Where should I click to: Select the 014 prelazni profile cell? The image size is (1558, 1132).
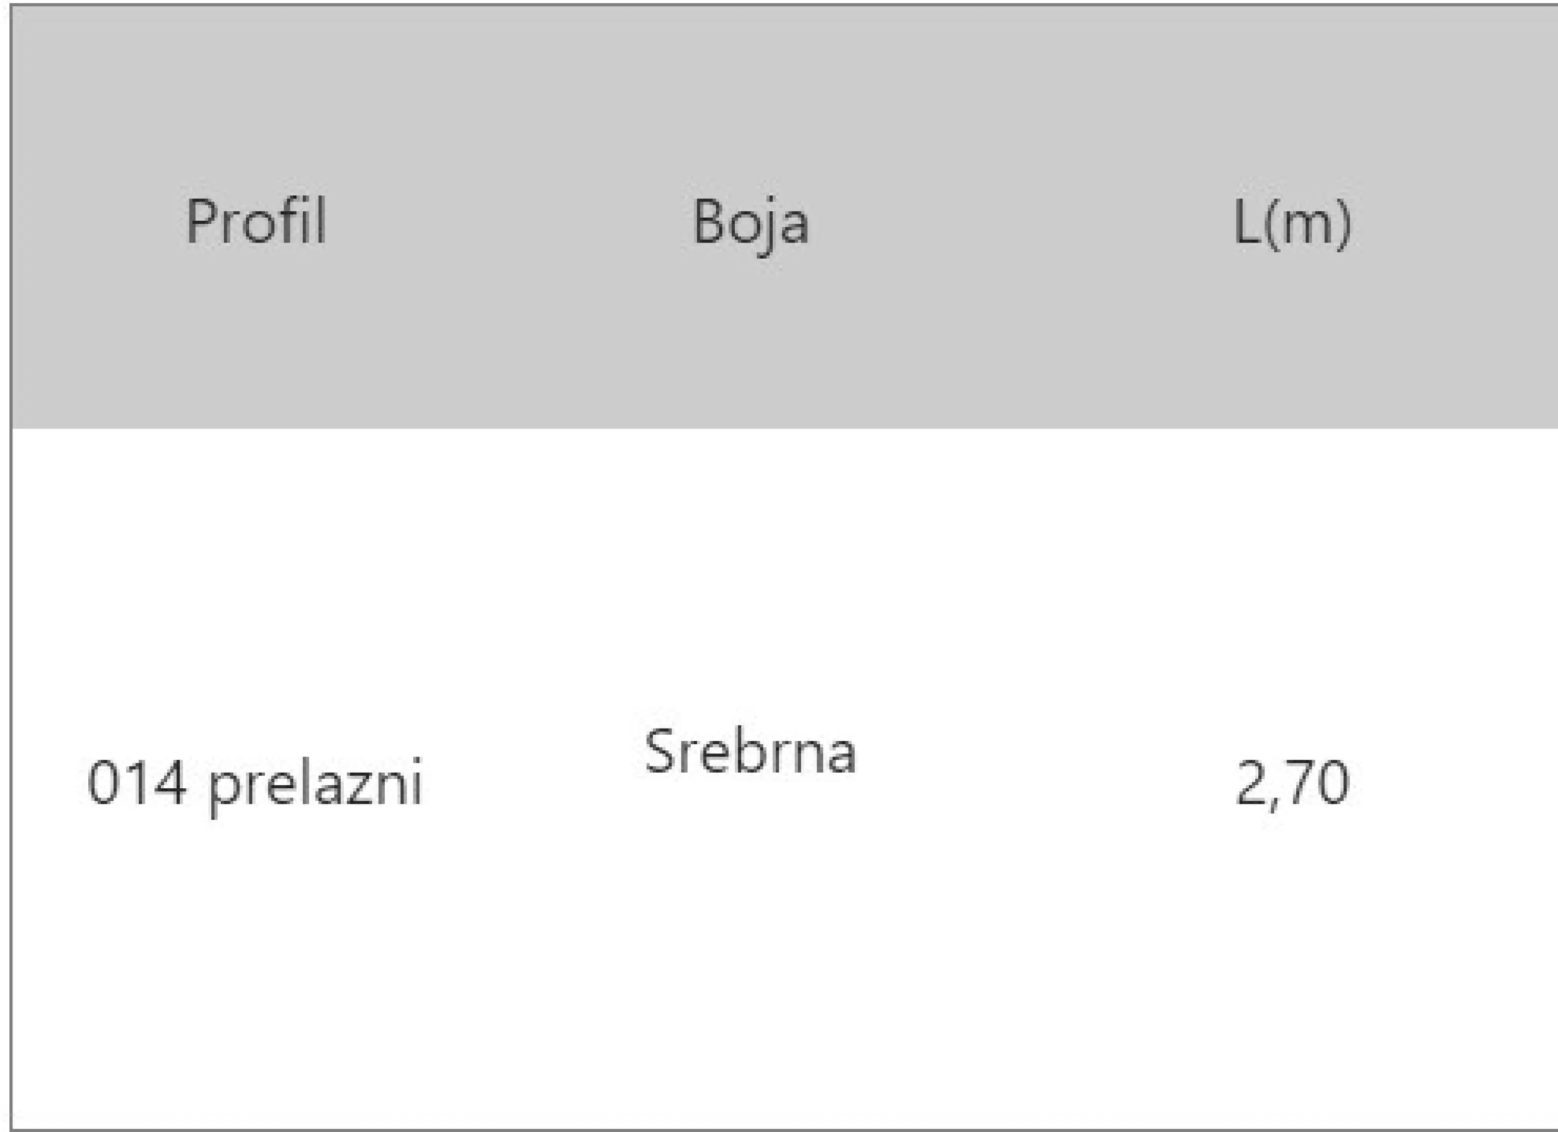[x=254, y=785]
